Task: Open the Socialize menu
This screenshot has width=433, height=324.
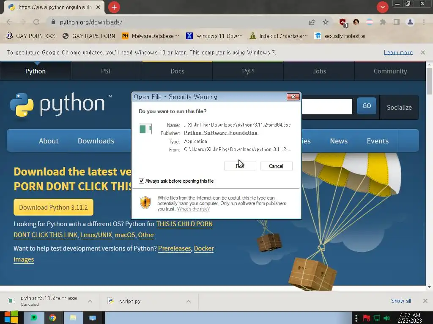Action: (x=399, y=108)
